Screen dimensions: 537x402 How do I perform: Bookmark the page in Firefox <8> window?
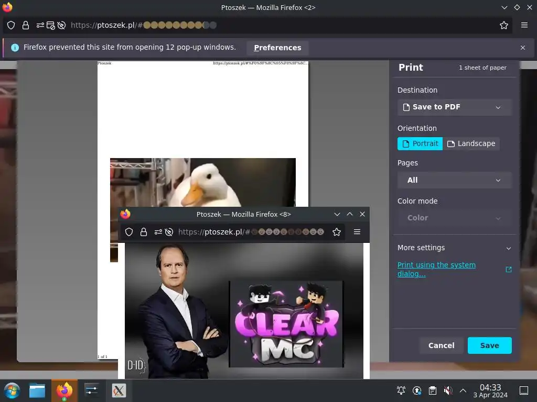(336, 232)
